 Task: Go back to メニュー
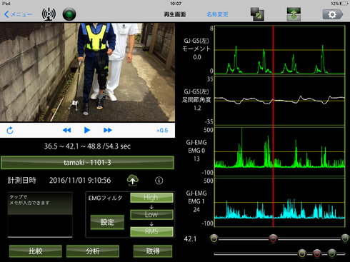point(18,14)
